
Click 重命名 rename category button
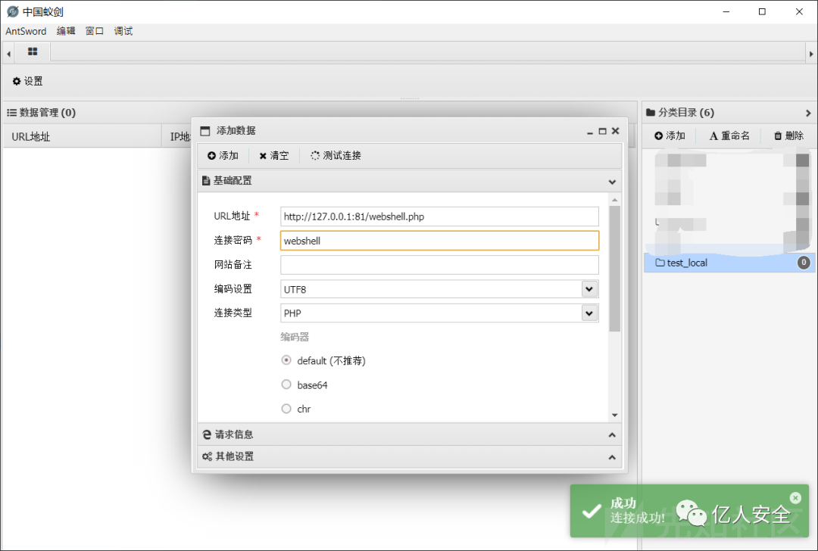729,135
